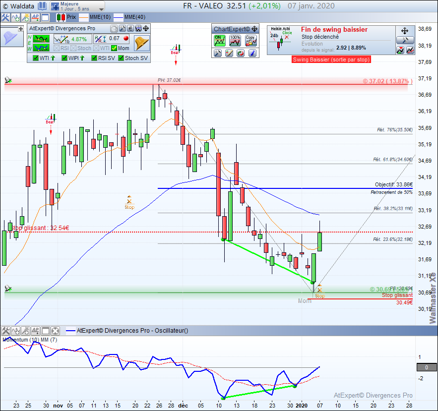Viewport: 438px width, 411px height.
Task: Click the Momentum (10) MM (7) label
Action: (30, 340)
